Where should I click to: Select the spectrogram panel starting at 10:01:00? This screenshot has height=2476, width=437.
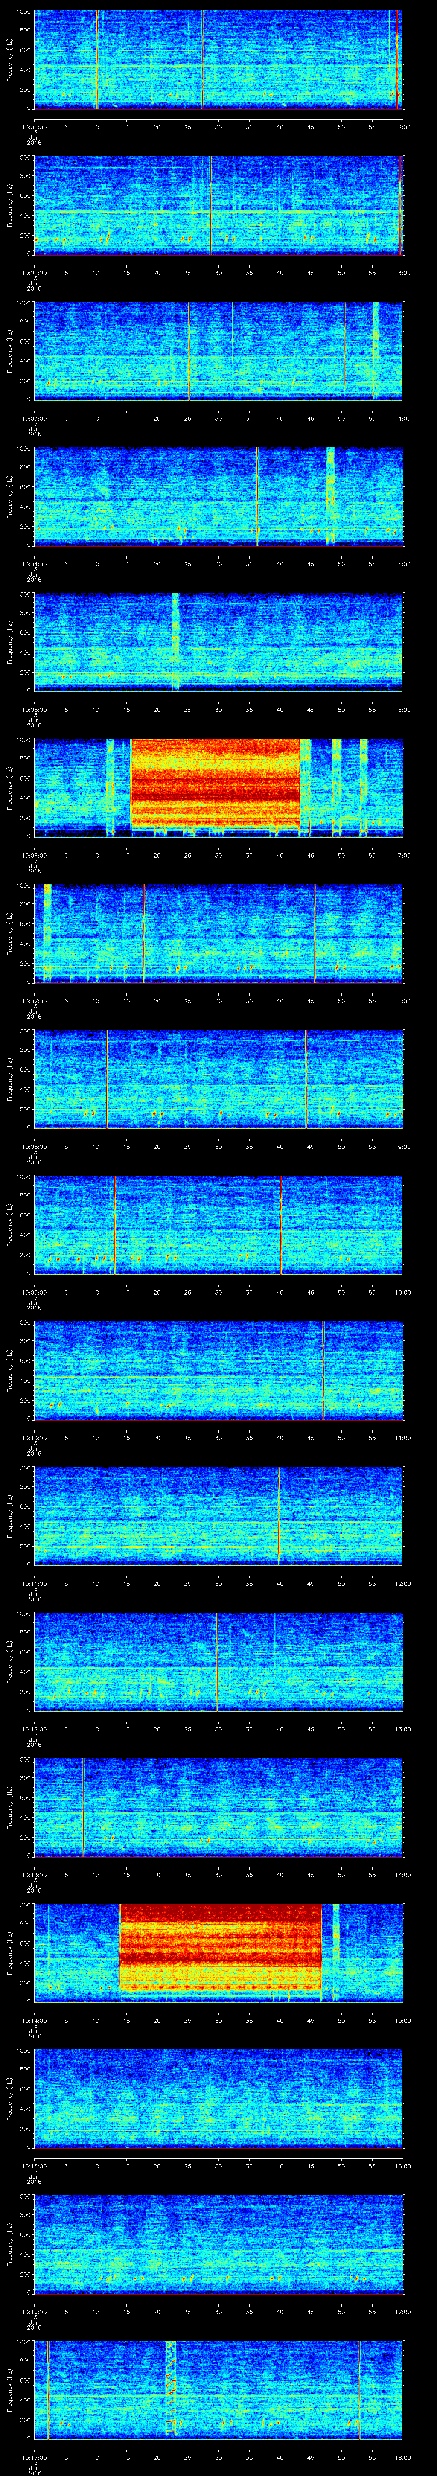(x=219, y=60)
